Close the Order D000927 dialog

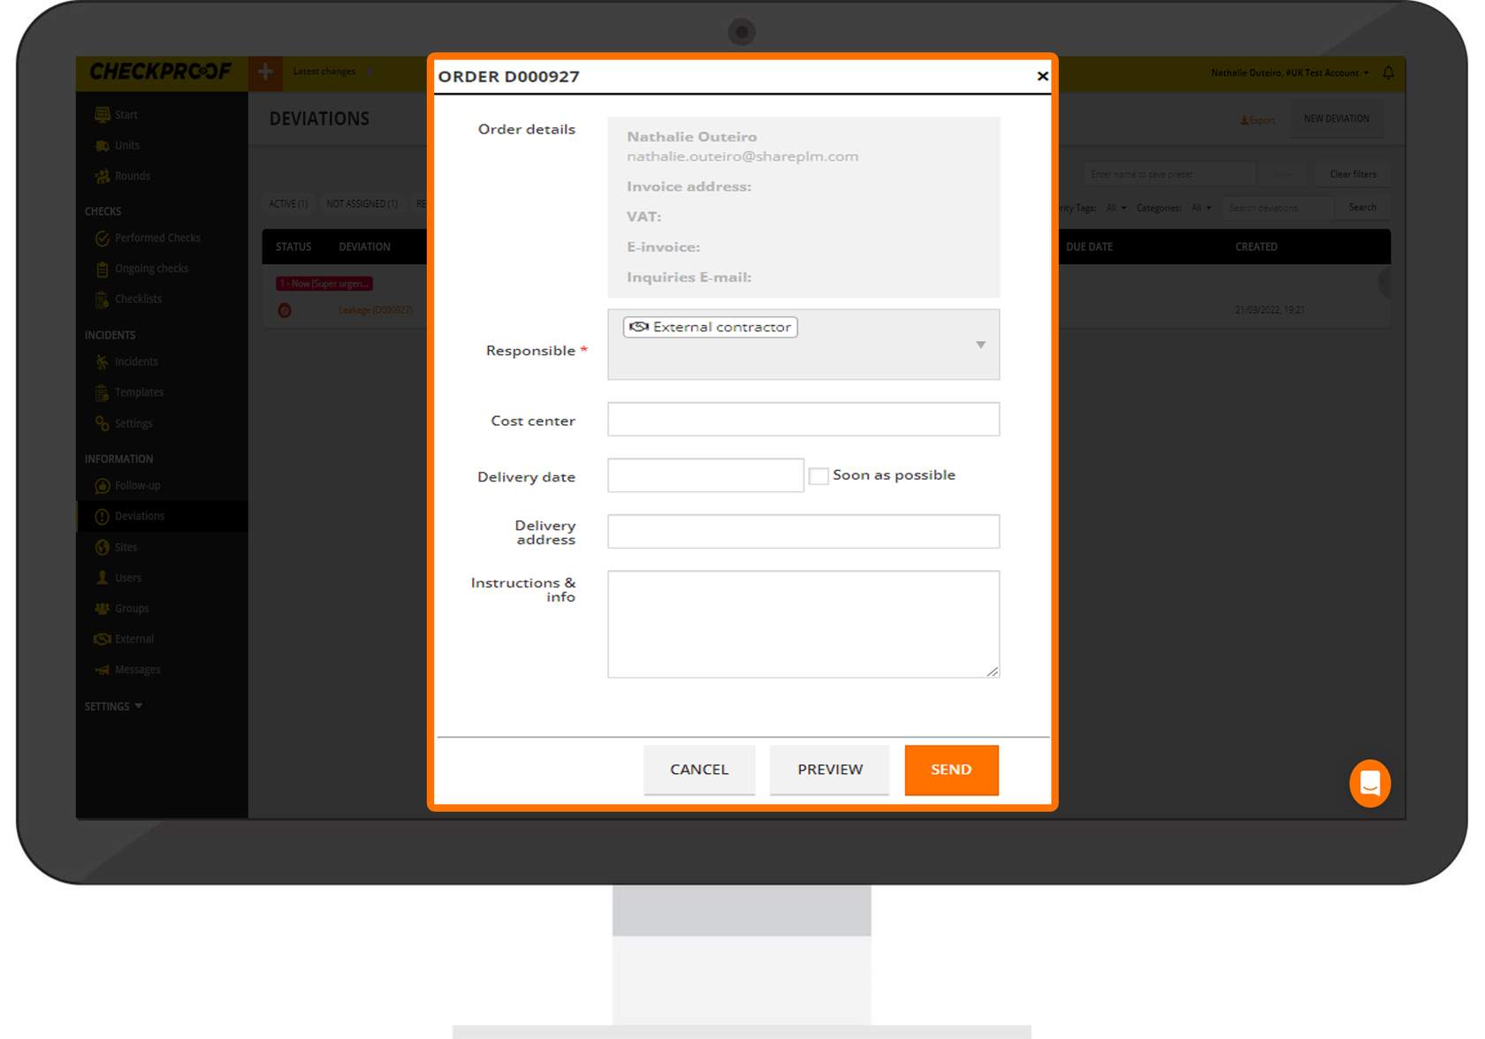[x=1042, y=76]
